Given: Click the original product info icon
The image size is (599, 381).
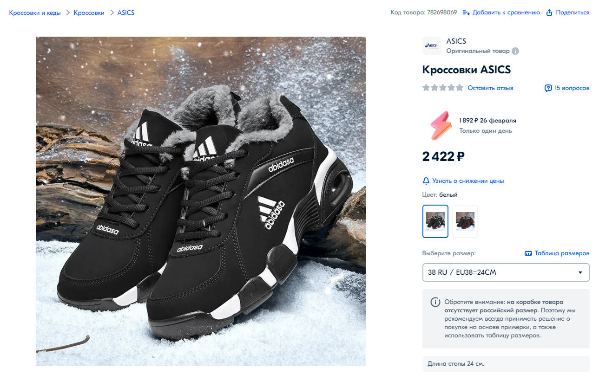Looking at the screenshot, I should coord(515,51).
